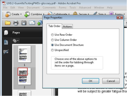Open the Signatures panel icon
Viewport: 127px width, 96px height.
coord(6,52)
